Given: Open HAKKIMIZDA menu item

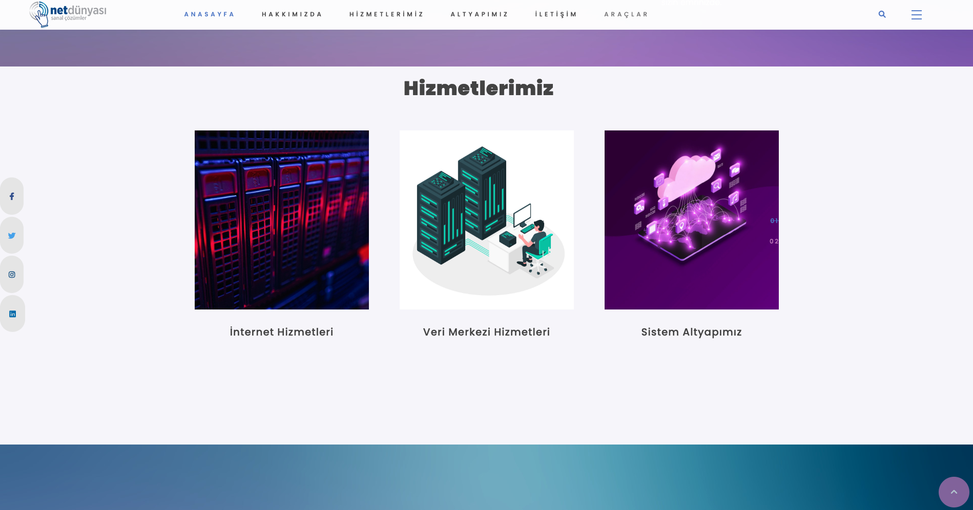Looking at the screenshot, I should tap(292, 14).
